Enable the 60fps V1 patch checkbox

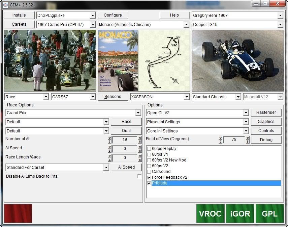coord(149,154)
